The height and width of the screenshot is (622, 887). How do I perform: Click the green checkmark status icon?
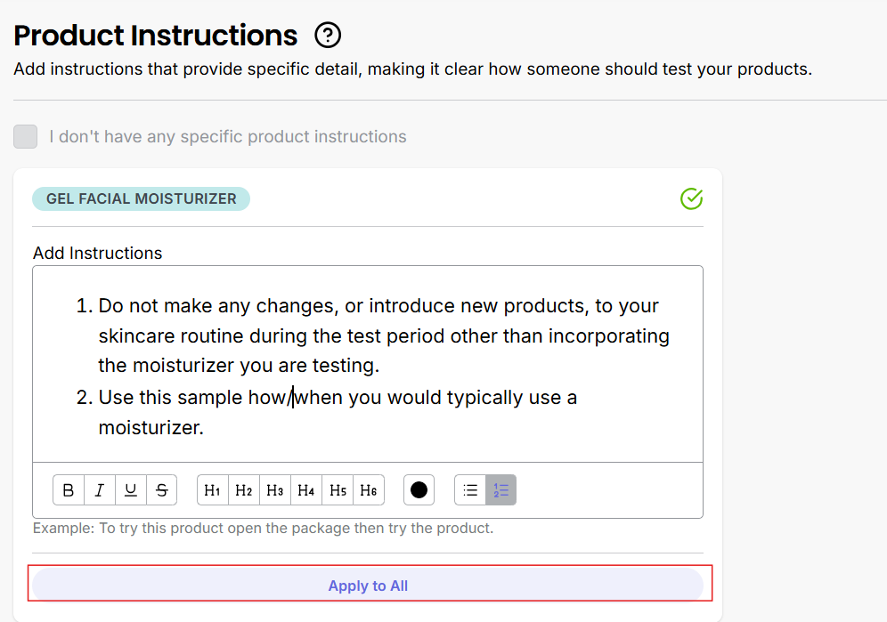tap(691, 198)
